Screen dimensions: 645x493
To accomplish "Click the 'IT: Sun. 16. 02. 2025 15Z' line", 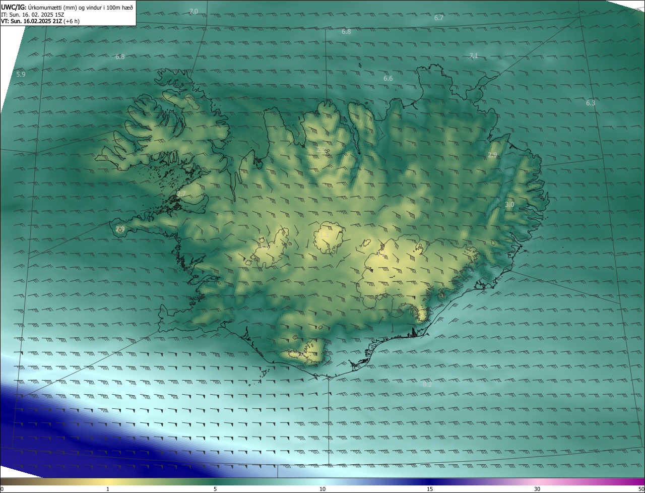I will tap(33, 15).
